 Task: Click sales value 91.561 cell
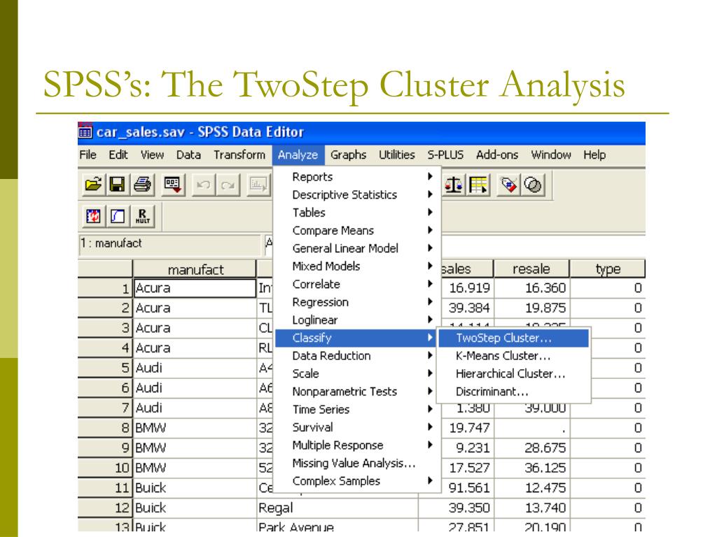click(x=467, y=487)
